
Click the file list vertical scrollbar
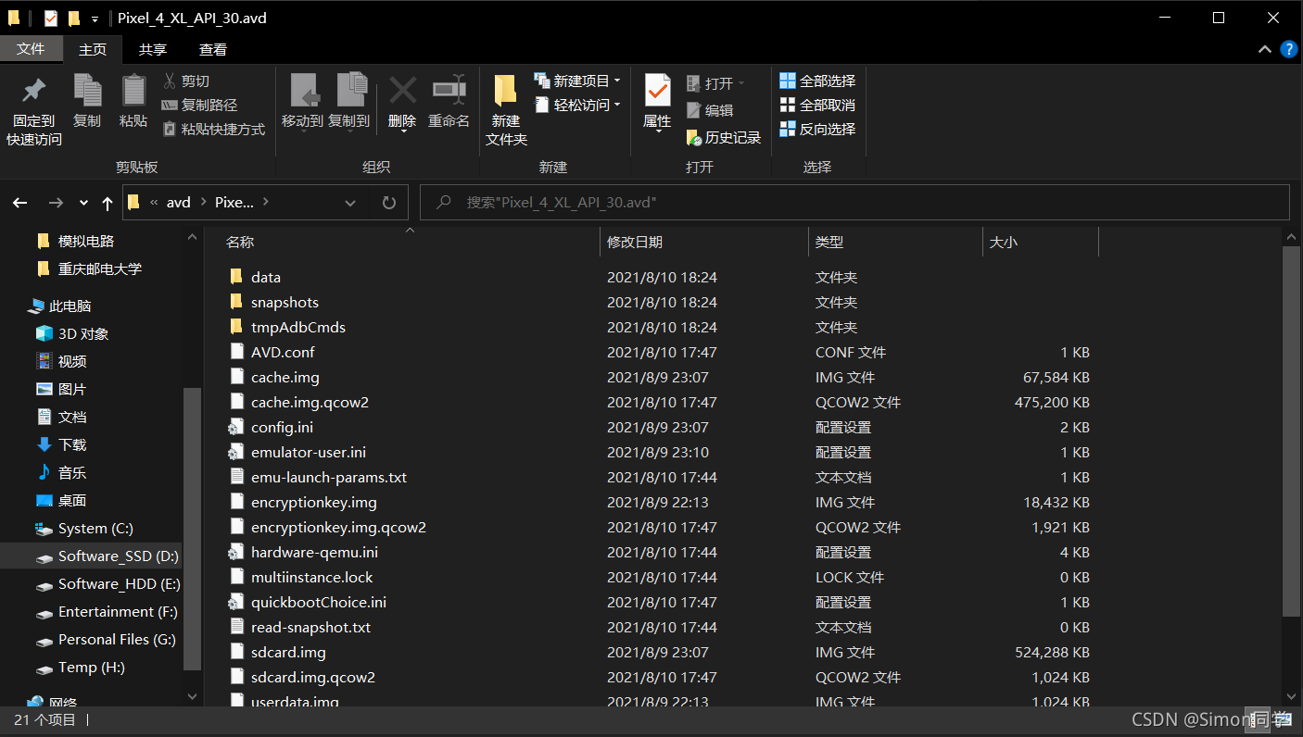pos(1292,431)
